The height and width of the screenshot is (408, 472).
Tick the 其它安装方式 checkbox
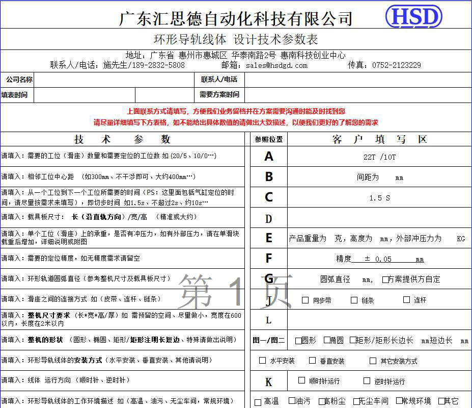(x=373, y=361)
